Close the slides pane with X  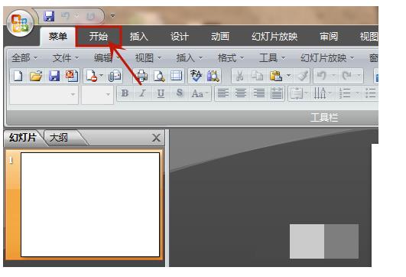coord(156,138)
